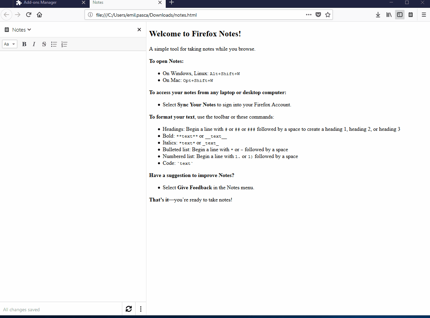Open the Downloads panel

[378, 15]
